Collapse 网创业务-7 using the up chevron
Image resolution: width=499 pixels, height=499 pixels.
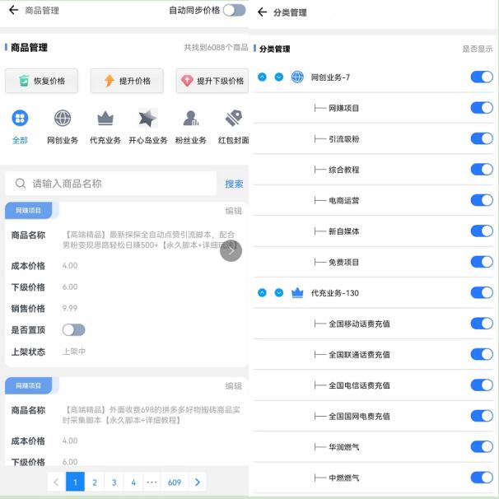(x=262, y=77)
